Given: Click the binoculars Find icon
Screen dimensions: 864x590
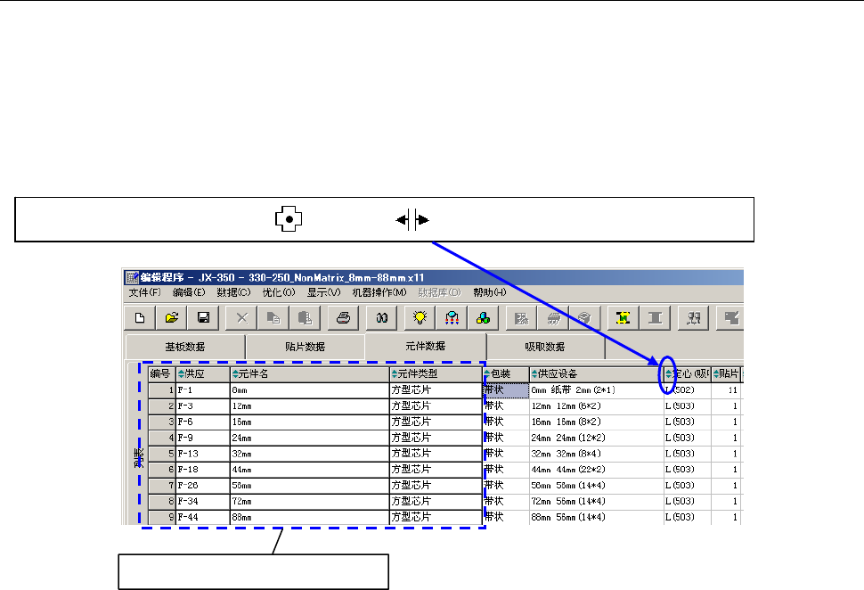Looking at the screenshot, I should tap(380, 317).
